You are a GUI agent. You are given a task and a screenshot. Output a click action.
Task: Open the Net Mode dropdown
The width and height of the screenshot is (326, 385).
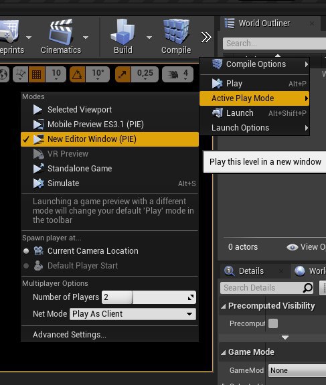(133, 314)
